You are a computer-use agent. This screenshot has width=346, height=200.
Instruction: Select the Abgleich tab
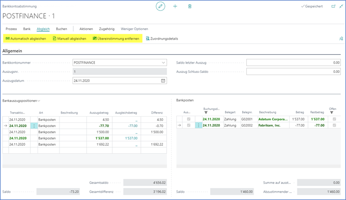[x=43, y=29]
